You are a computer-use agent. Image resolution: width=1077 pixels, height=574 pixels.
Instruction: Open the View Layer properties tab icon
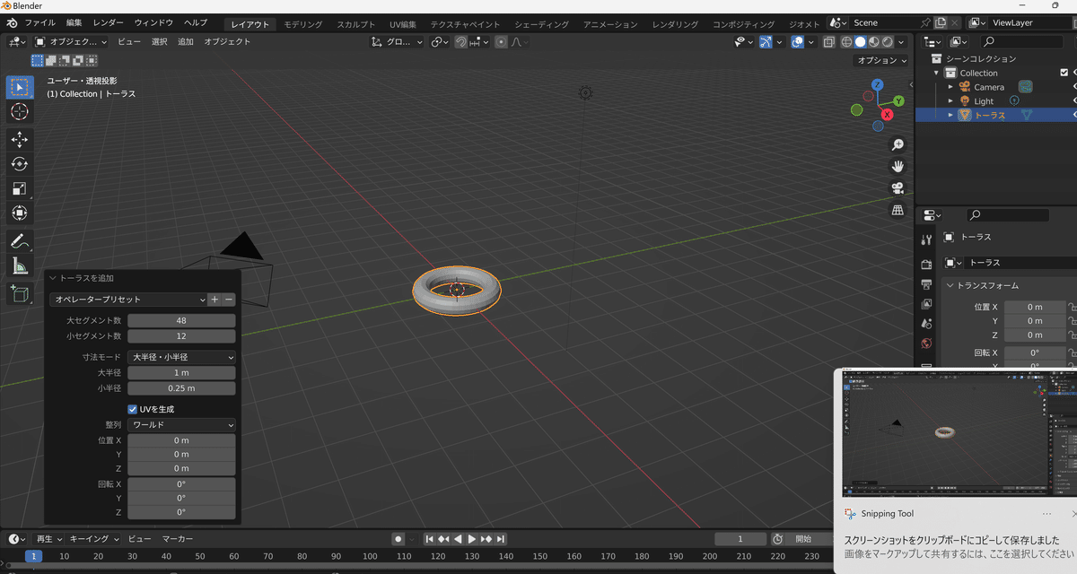click(x=927, y=304)
